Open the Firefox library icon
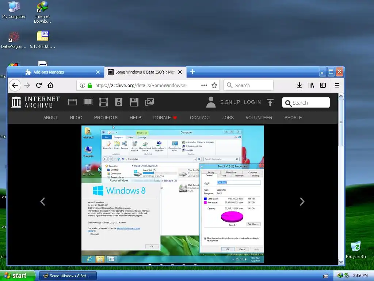 click(x=311, y=85)
